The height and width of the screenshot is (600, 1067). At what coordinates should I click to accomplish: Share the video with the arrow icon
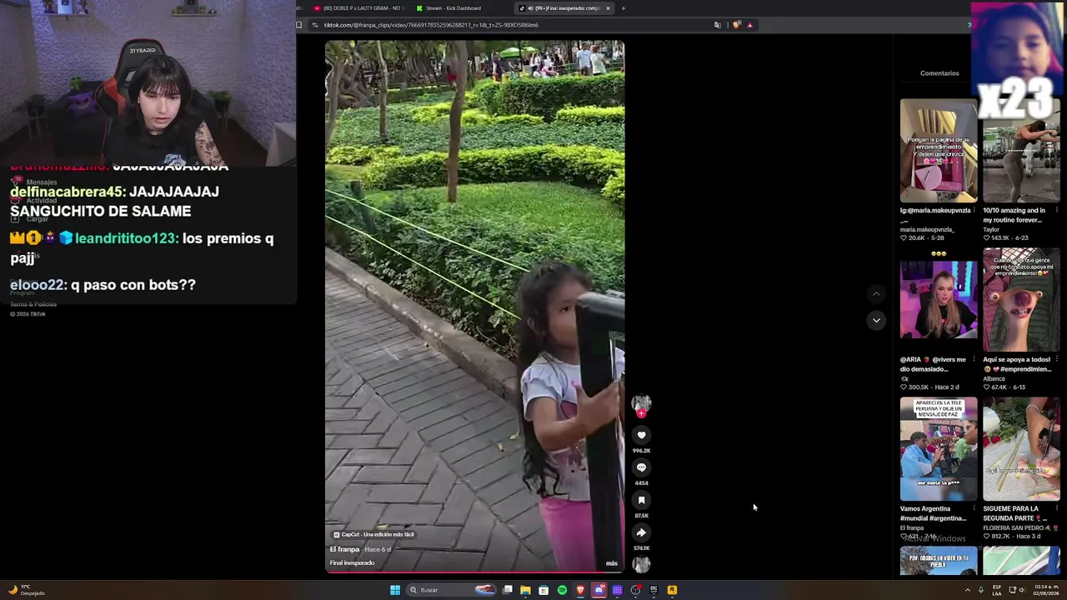(x=641, y=532)
